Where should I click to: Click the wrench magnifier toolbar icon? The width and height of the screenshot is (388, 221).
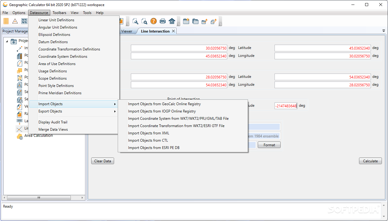point(135,21)
